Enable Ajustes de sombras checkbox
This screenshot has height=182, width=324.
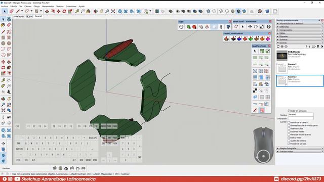click(289, 141)
